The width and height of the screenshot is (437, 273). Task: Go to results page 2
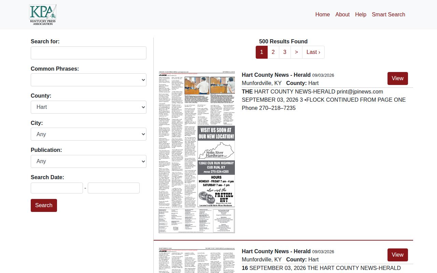tap(273, 52)
